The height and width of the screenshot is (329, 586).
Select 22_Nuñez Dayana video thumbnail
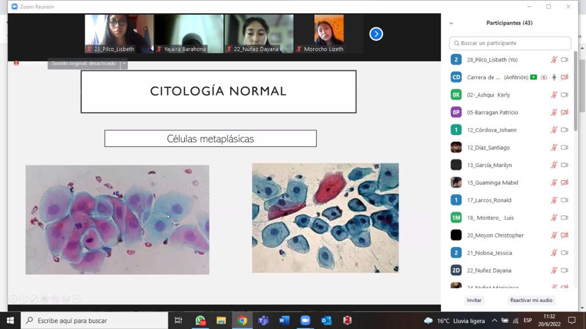[x=259, y=34]
